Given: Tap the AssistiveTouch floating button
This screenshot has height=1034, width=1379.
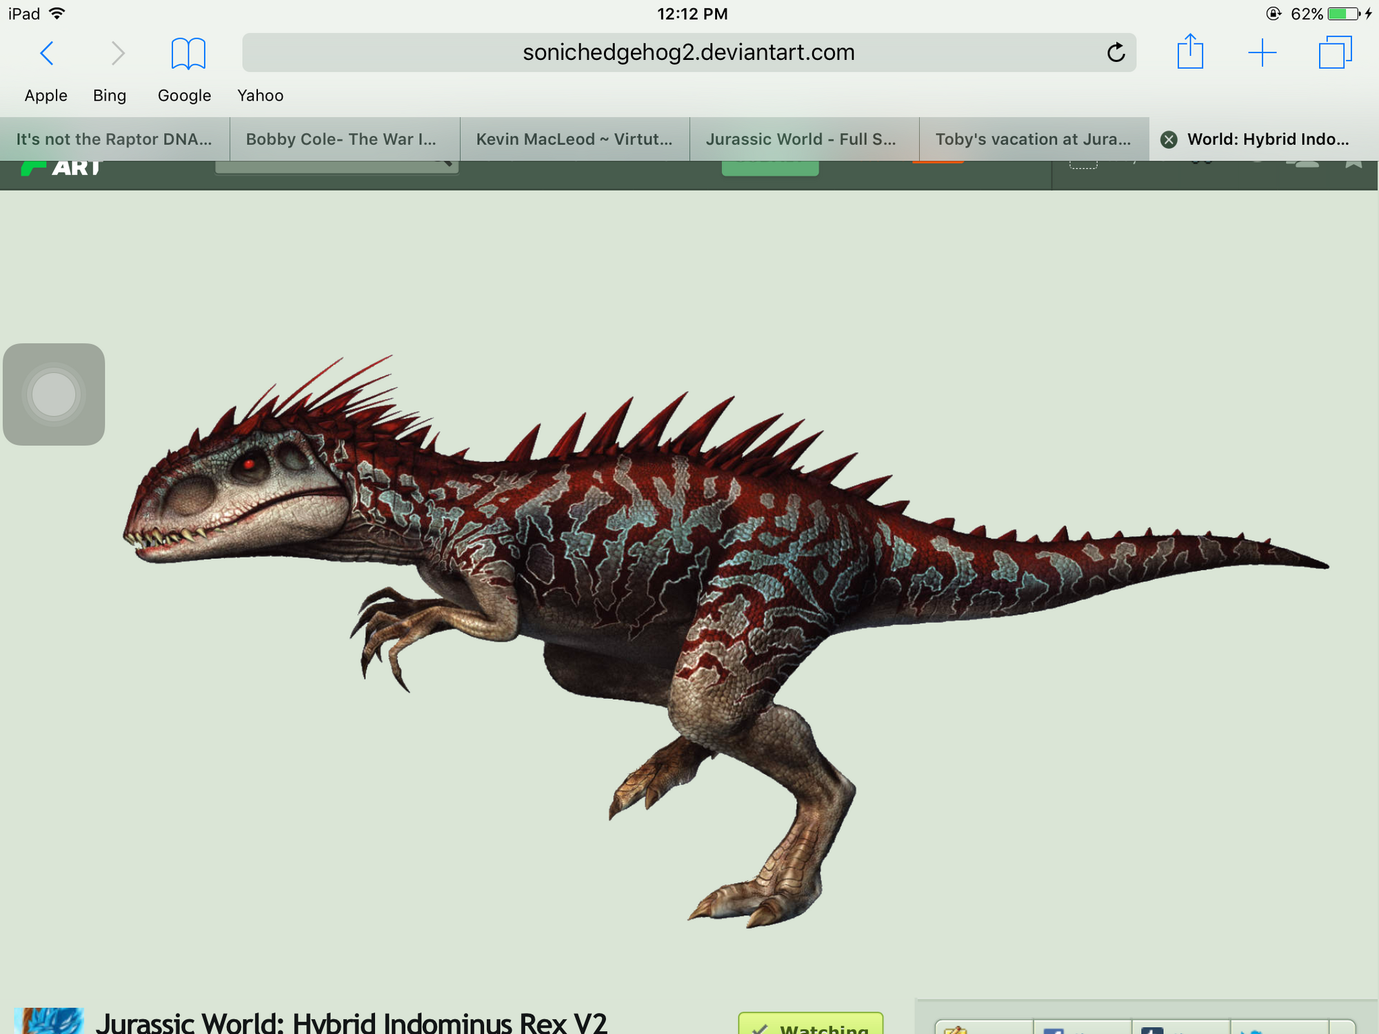Looking at the screenshot, I should point(54,394).
